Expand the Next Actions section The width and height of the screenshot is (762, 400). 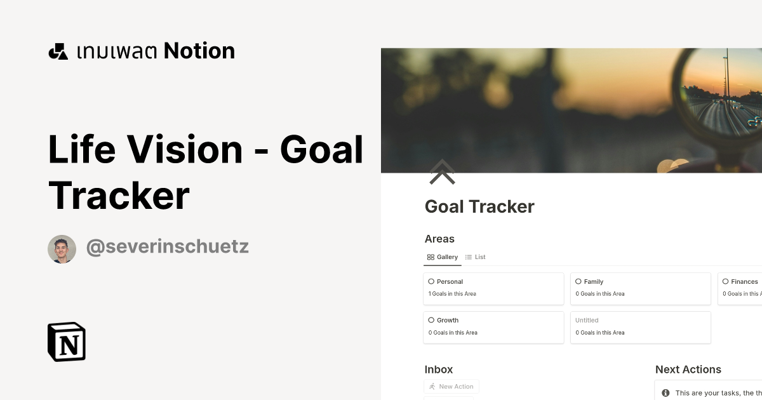coord(688,370)
